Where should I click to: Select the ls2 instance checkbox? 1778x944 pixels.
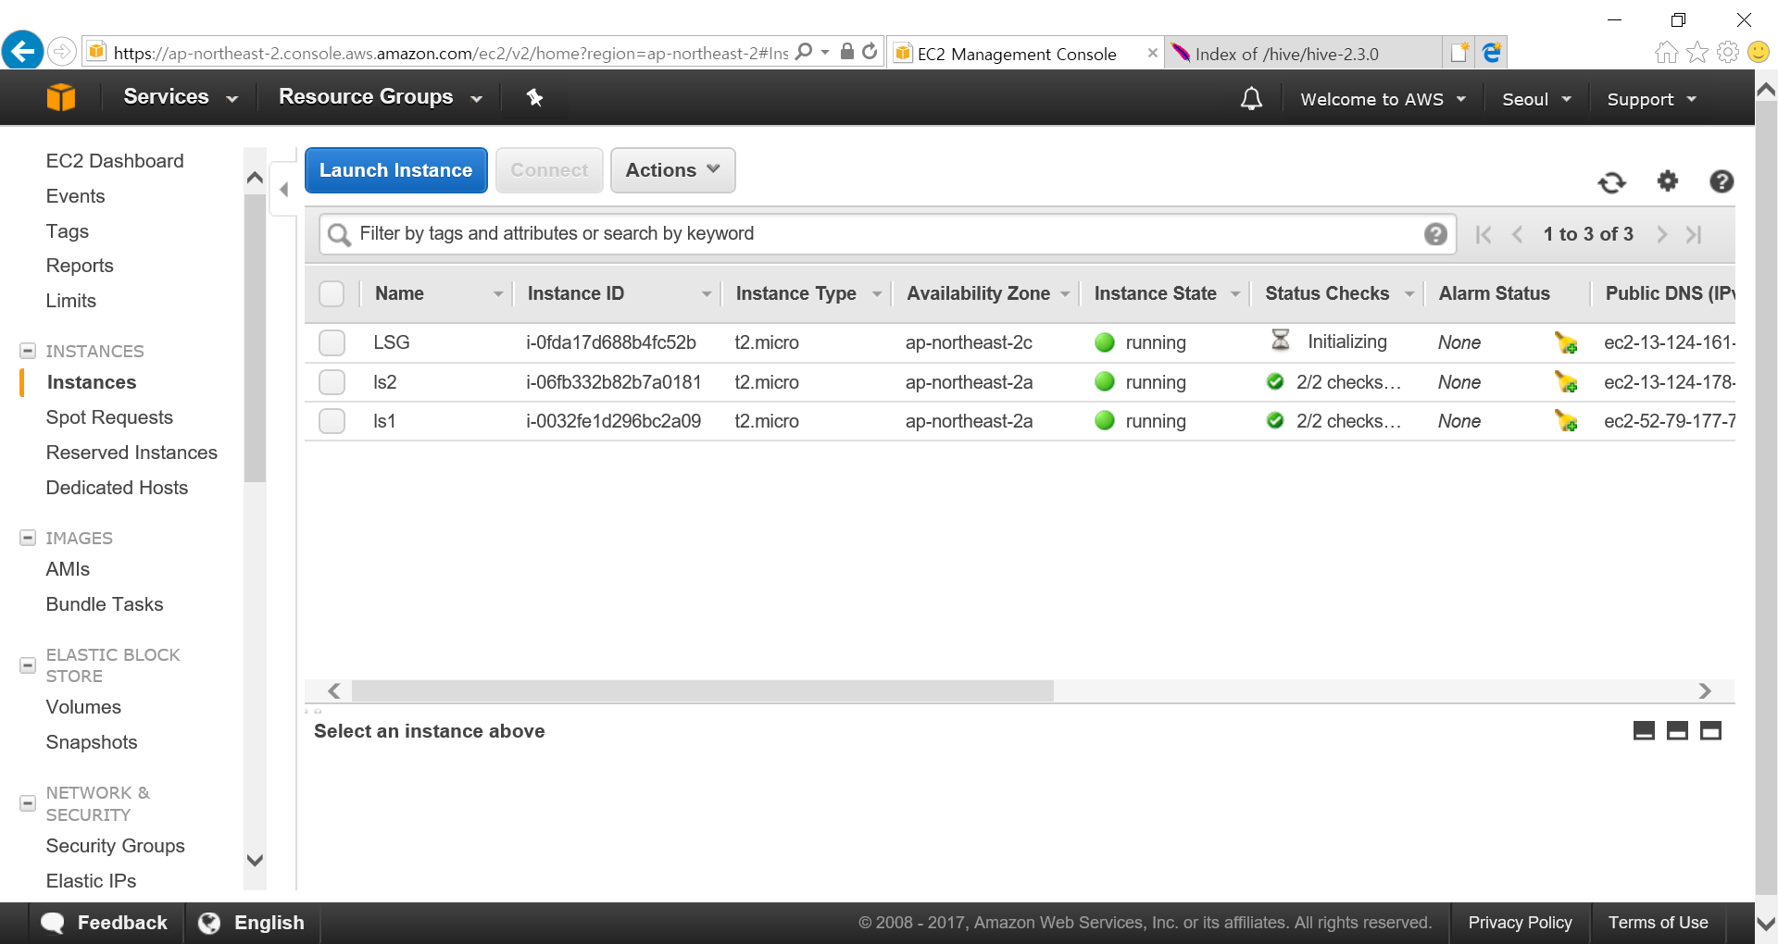[x=332, y=382]
